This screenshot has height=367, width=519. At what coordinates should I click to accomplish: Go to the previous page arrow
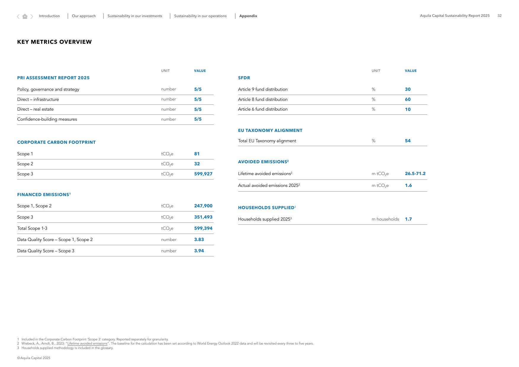pyautogui.click(x=18, y=17)
